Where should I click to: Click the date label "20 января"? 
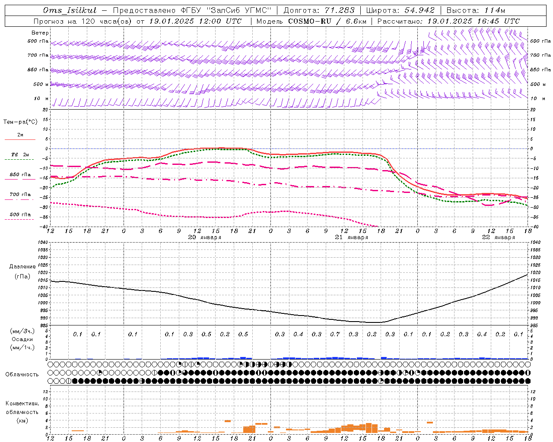coord(205,237)
